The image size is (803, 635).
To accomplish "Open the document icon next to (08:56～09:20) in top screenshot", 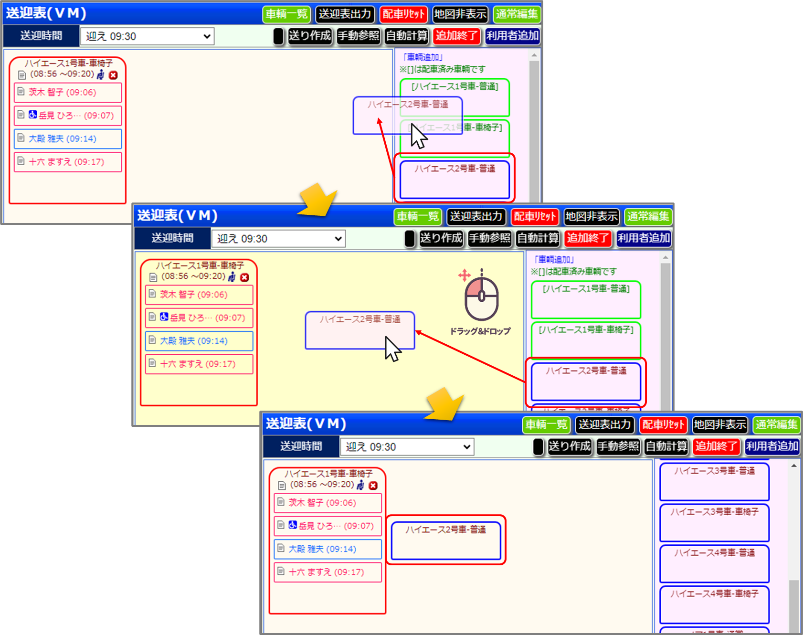I will [22, 75].
